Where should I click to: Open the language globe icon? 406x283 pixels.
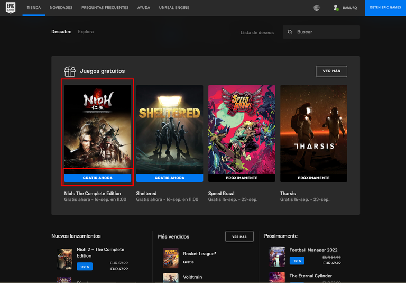tap(317, 8)
